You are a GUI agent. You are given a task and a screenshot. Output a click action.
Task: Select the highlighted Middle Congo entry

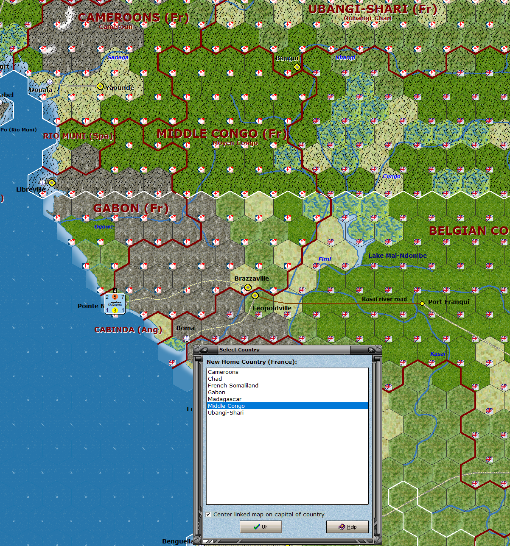point(287,406)
